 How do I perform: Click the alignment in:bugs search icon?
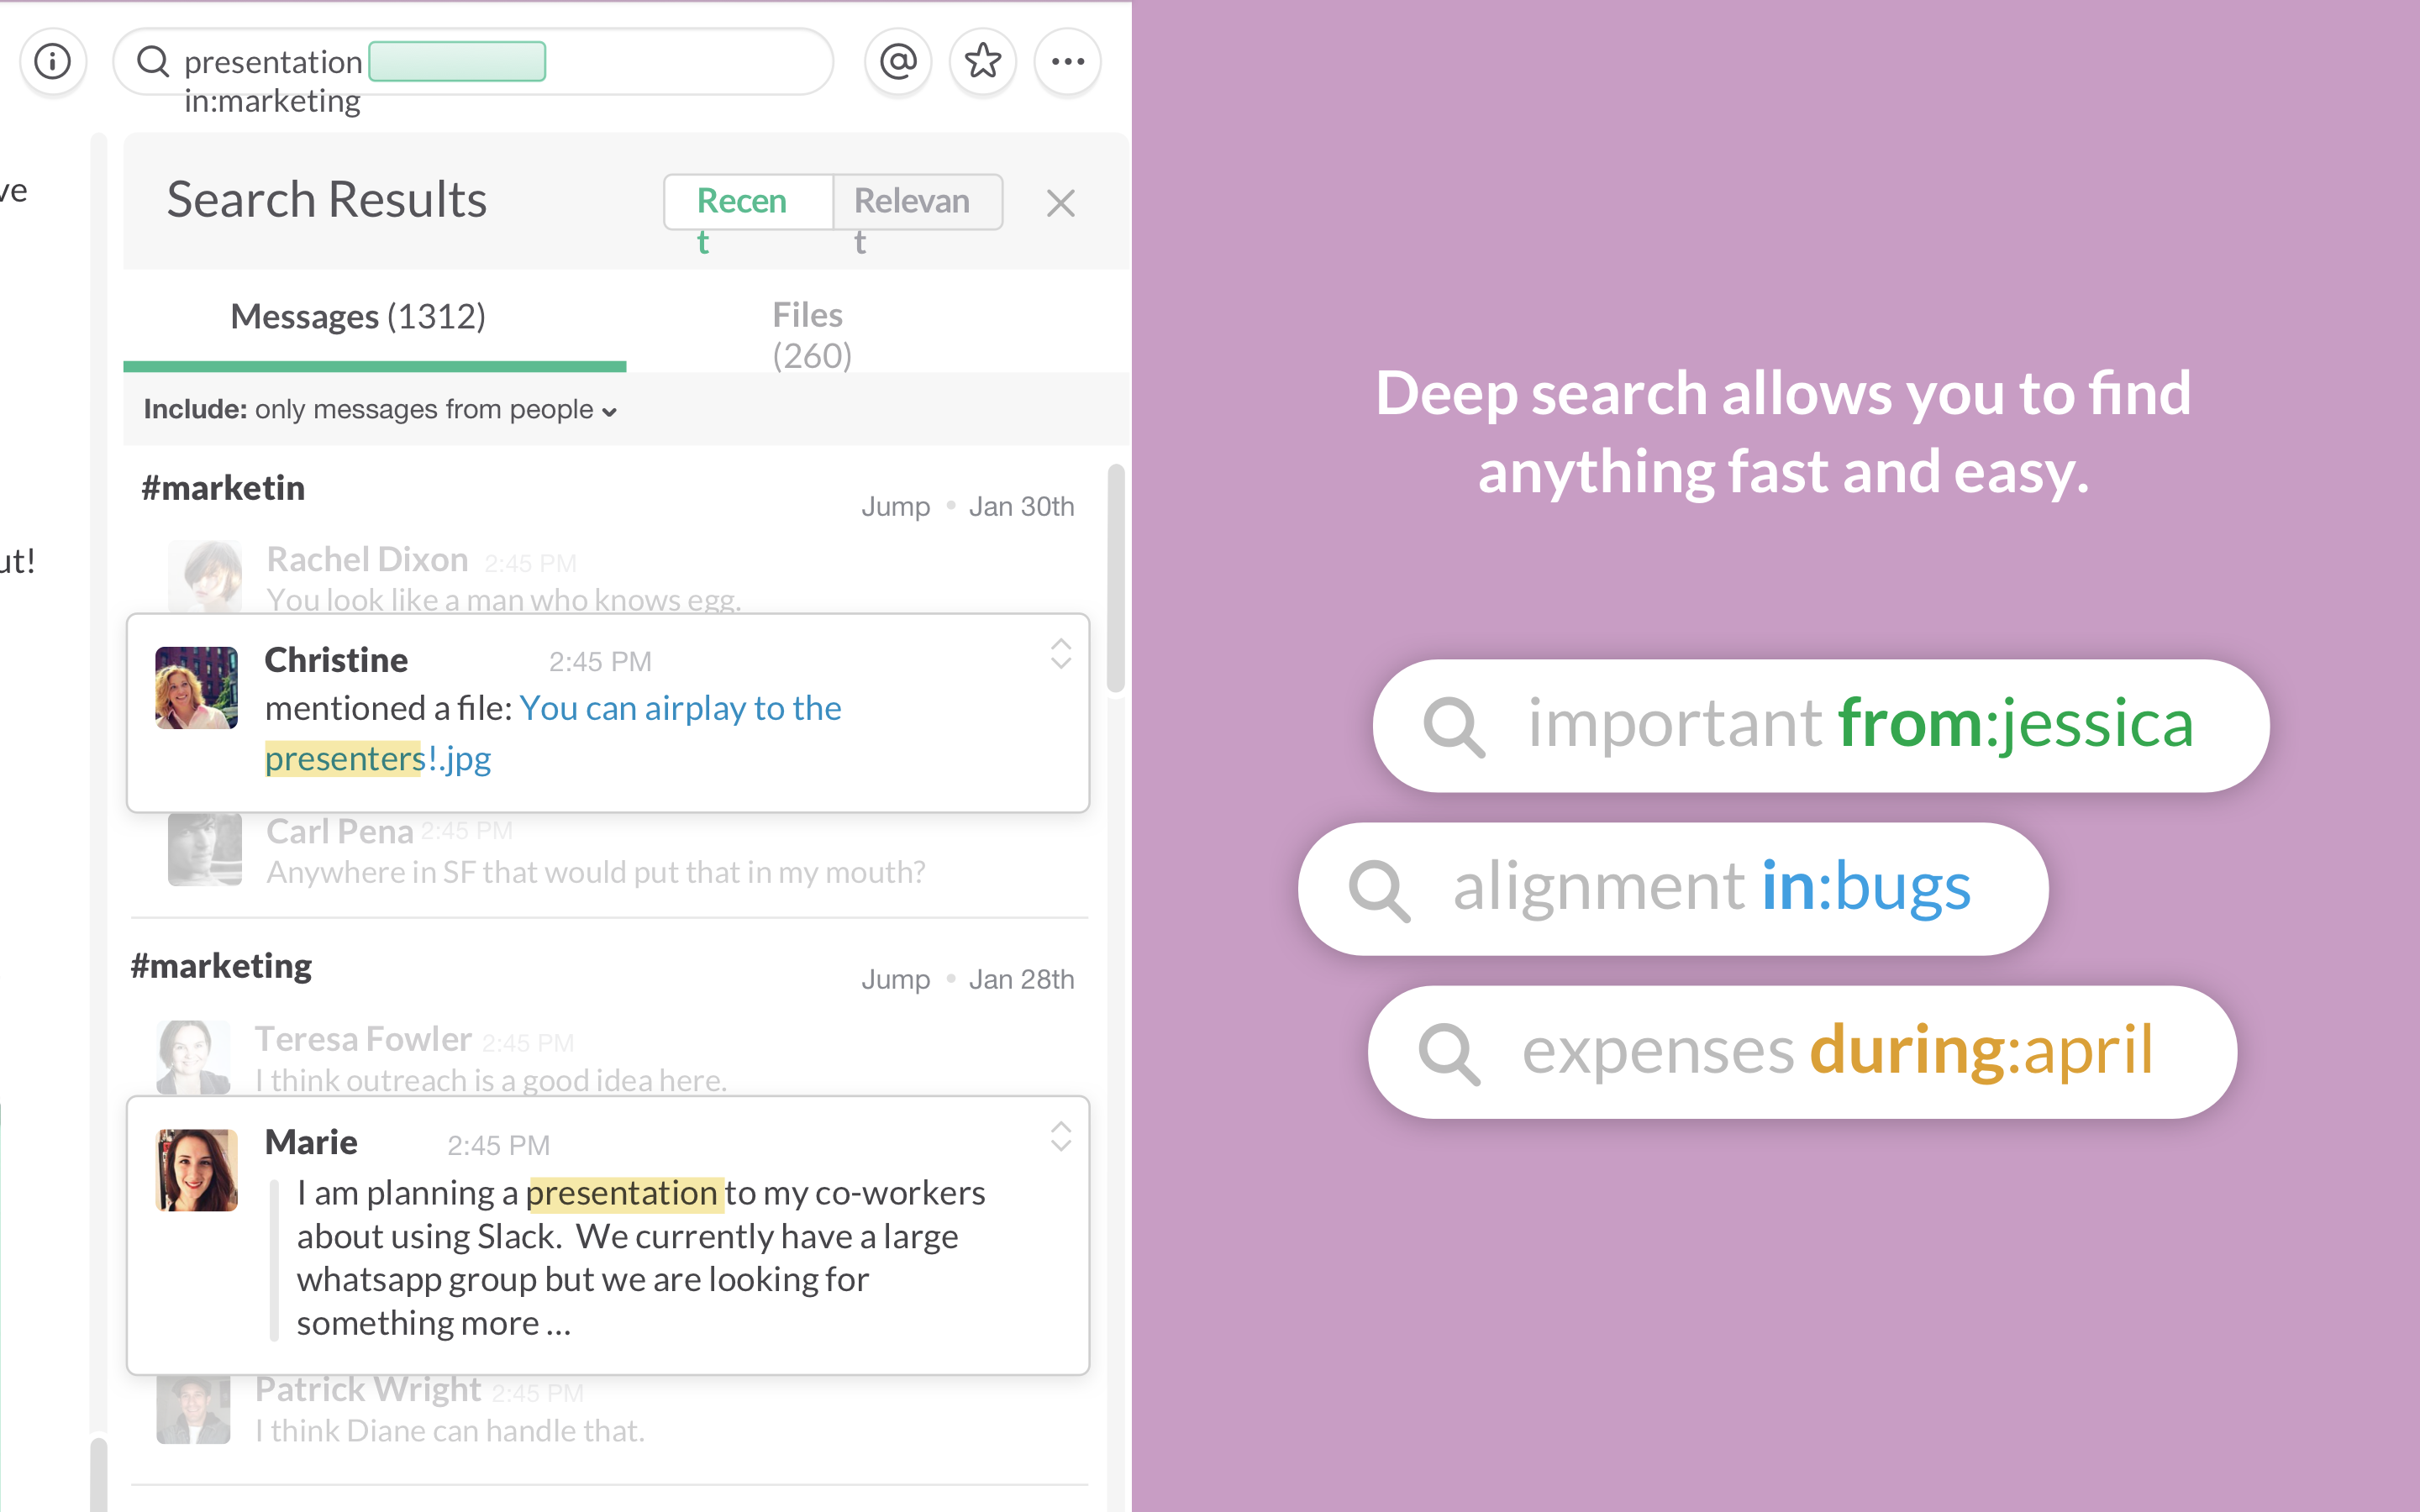coord(1379,889)
